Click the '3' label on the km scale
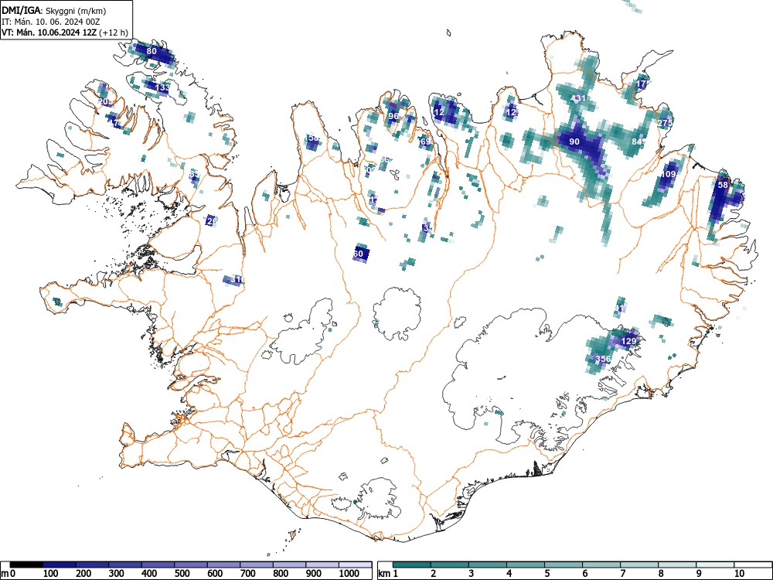This screenshot has height=580, width=773. pos(472,574)
